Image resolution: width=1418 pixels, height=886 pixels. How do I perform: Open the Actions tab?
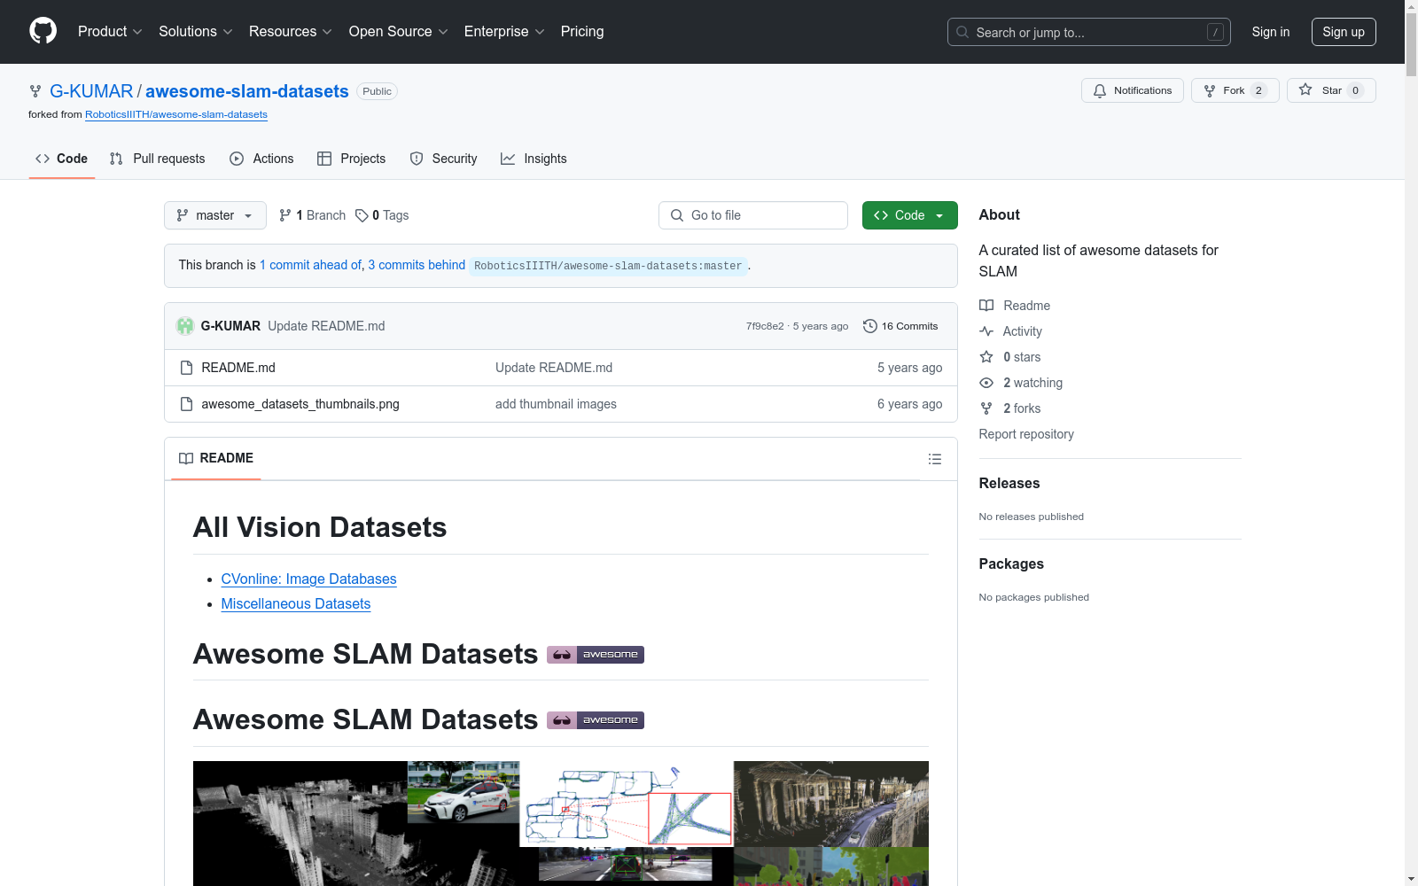click(261, 159)
